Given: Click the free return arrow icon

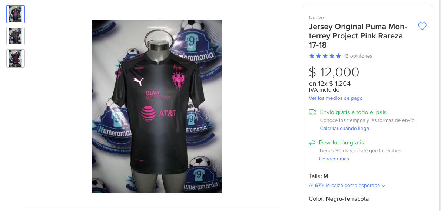Looking at the screenshot, I should click(x=312, y=143).
